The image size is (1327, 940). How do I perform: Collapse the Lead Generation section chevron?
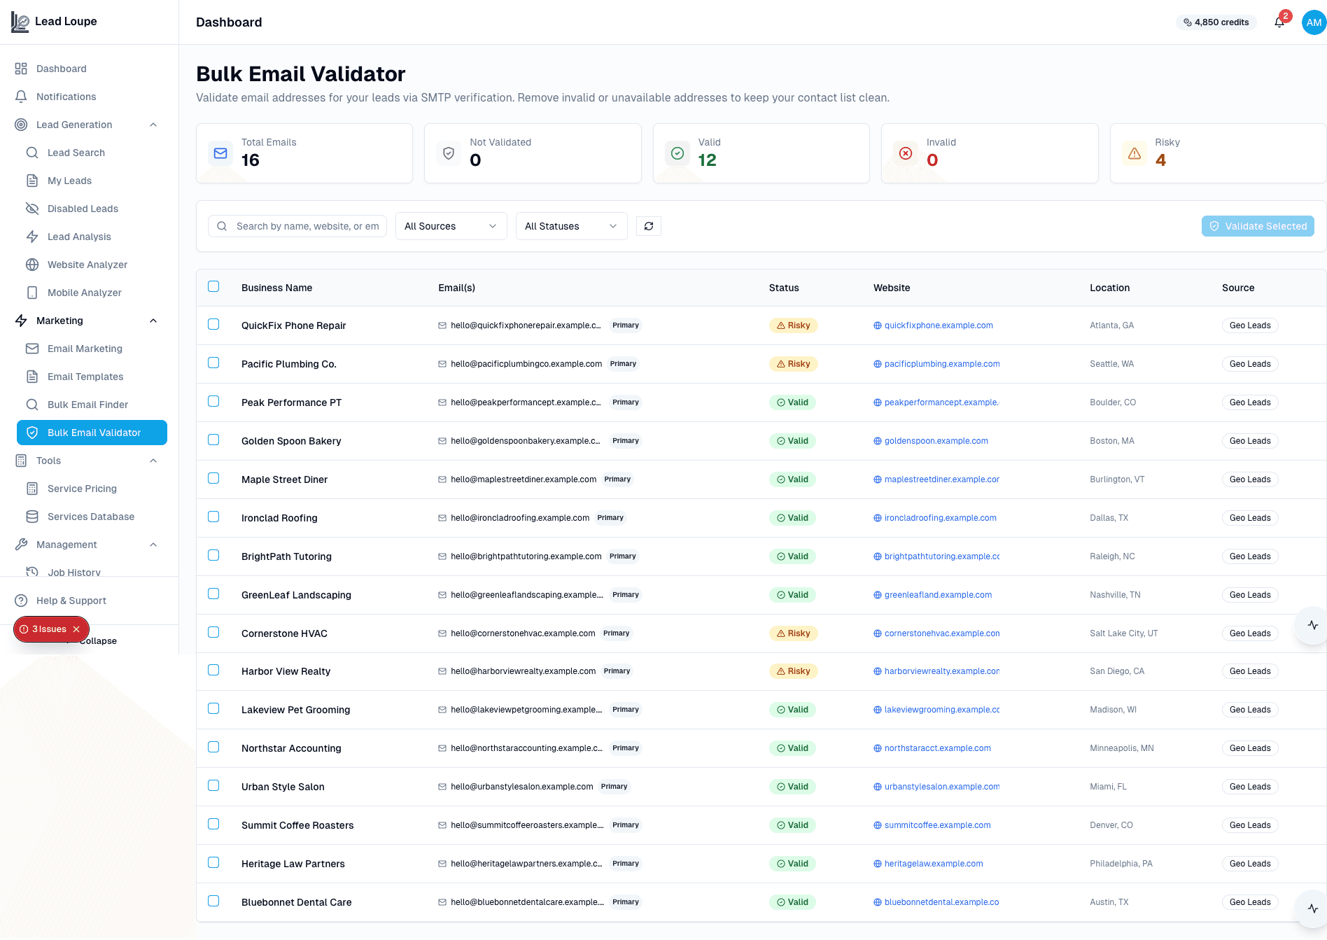coord(153,125)
